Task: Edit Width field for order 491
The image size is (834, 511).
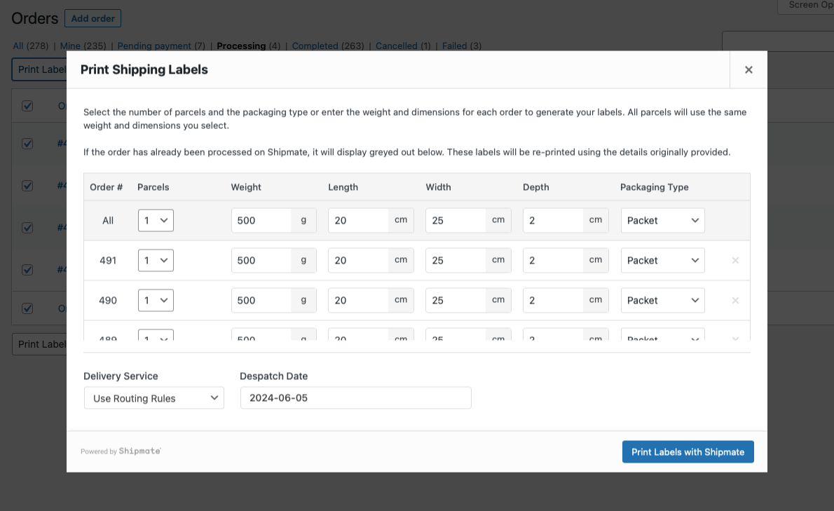Action: pos(456,261)
